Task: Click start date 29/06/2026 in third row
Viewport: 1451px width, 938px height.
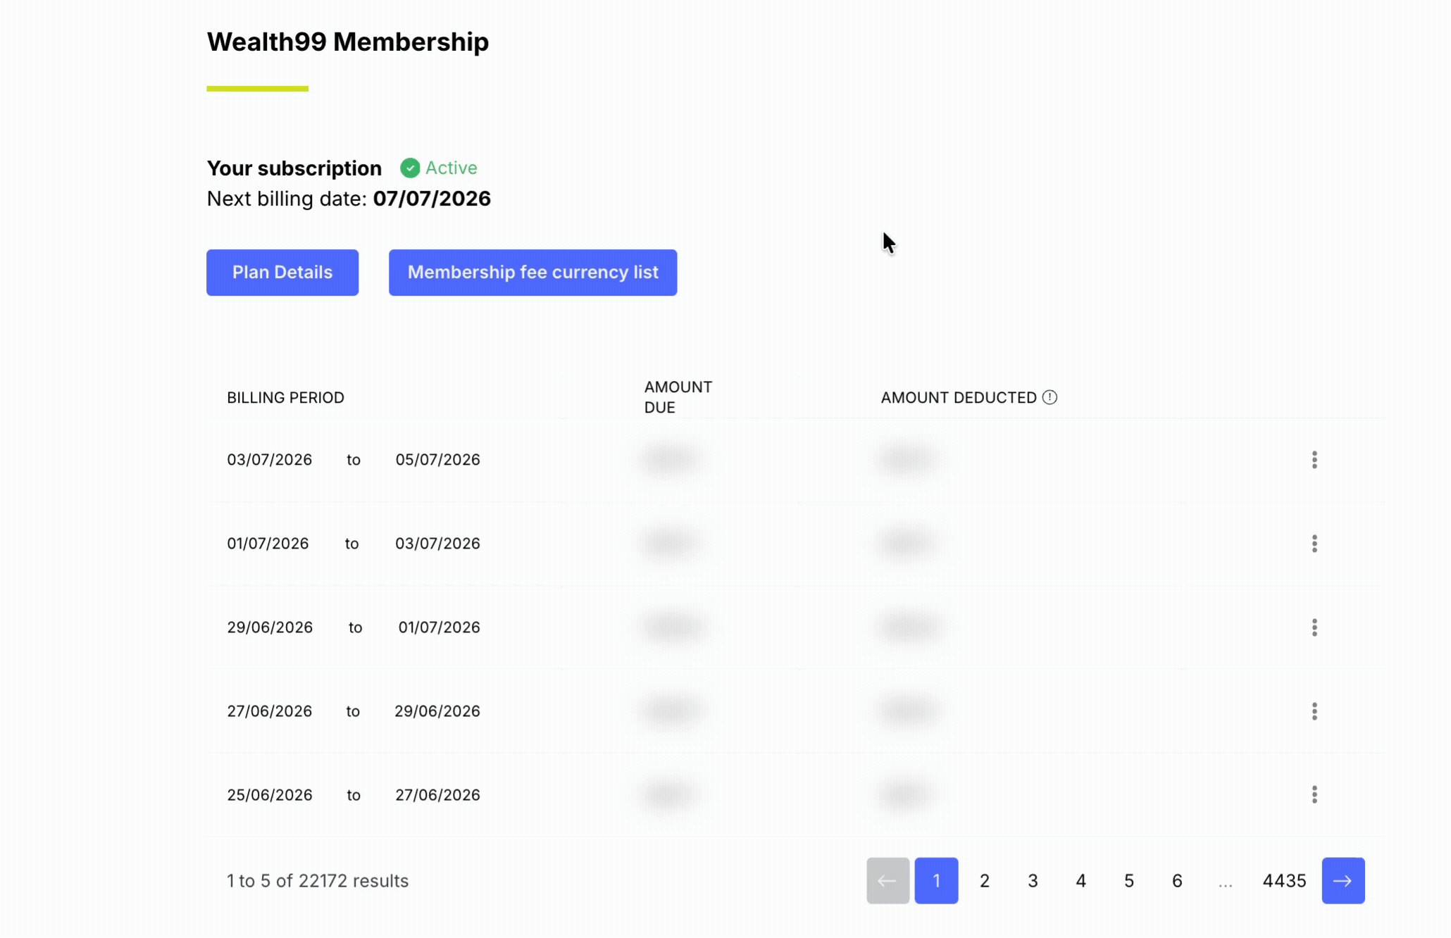Action: 270,627
